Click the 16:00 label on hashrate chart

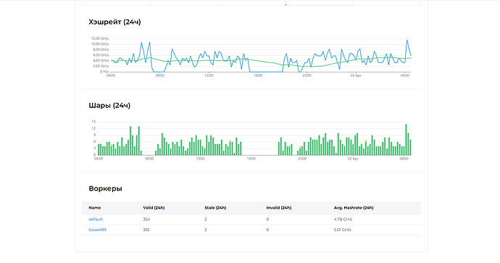(258, 75)
